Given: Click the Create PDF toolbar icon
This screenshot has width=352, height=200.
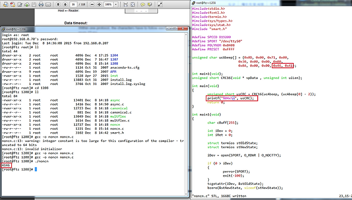Looking at the screenshot, I should (x=13, y=4).
